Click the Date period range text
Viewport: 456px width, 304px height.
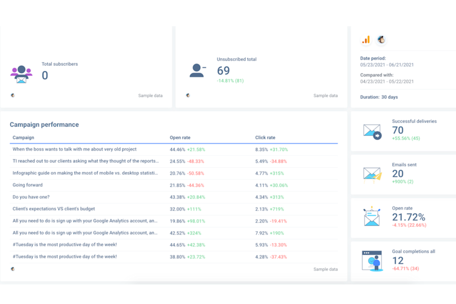[387, 65]
